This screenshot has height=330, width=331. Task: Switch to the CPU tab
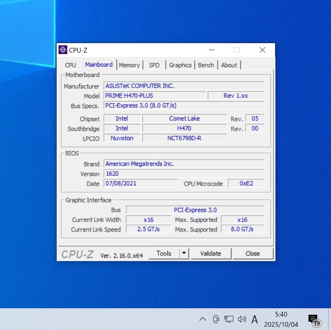pyautogui.click(x=70, y=65)
